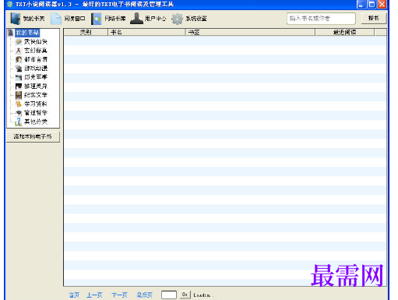Open the 网络书库 online library

[x=108, y=19]
